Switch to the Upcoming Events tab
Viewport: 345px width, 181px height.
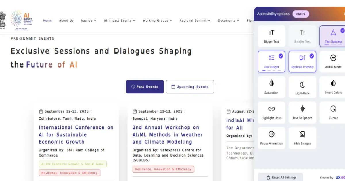pyautogui.click(x=190, y=87)
